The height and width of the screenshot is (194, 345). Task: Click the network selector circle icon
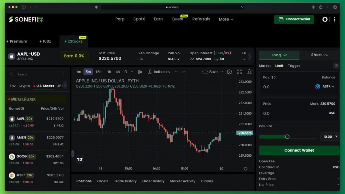(x=325, y=19)
